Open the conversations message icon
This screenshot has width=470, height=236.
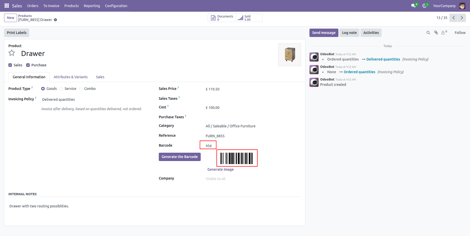413,6
